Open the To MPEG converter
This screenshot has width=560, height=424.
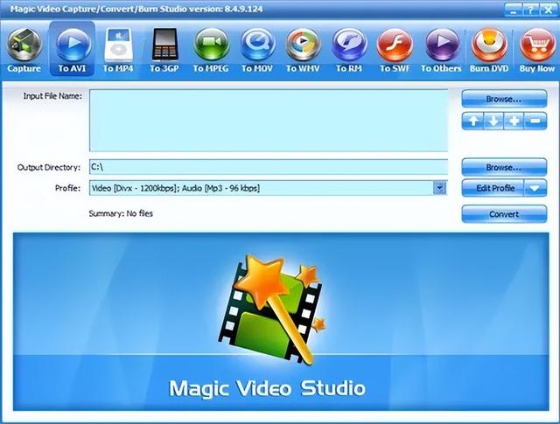click(211, 50)
